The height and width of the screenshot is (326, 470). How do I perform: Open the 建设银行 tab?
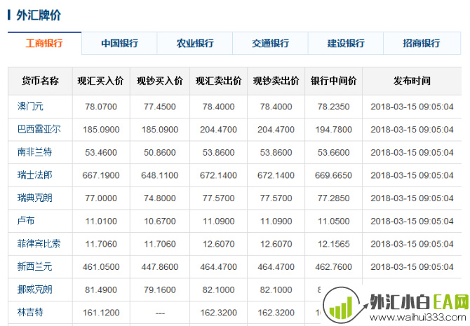point(346,43)
